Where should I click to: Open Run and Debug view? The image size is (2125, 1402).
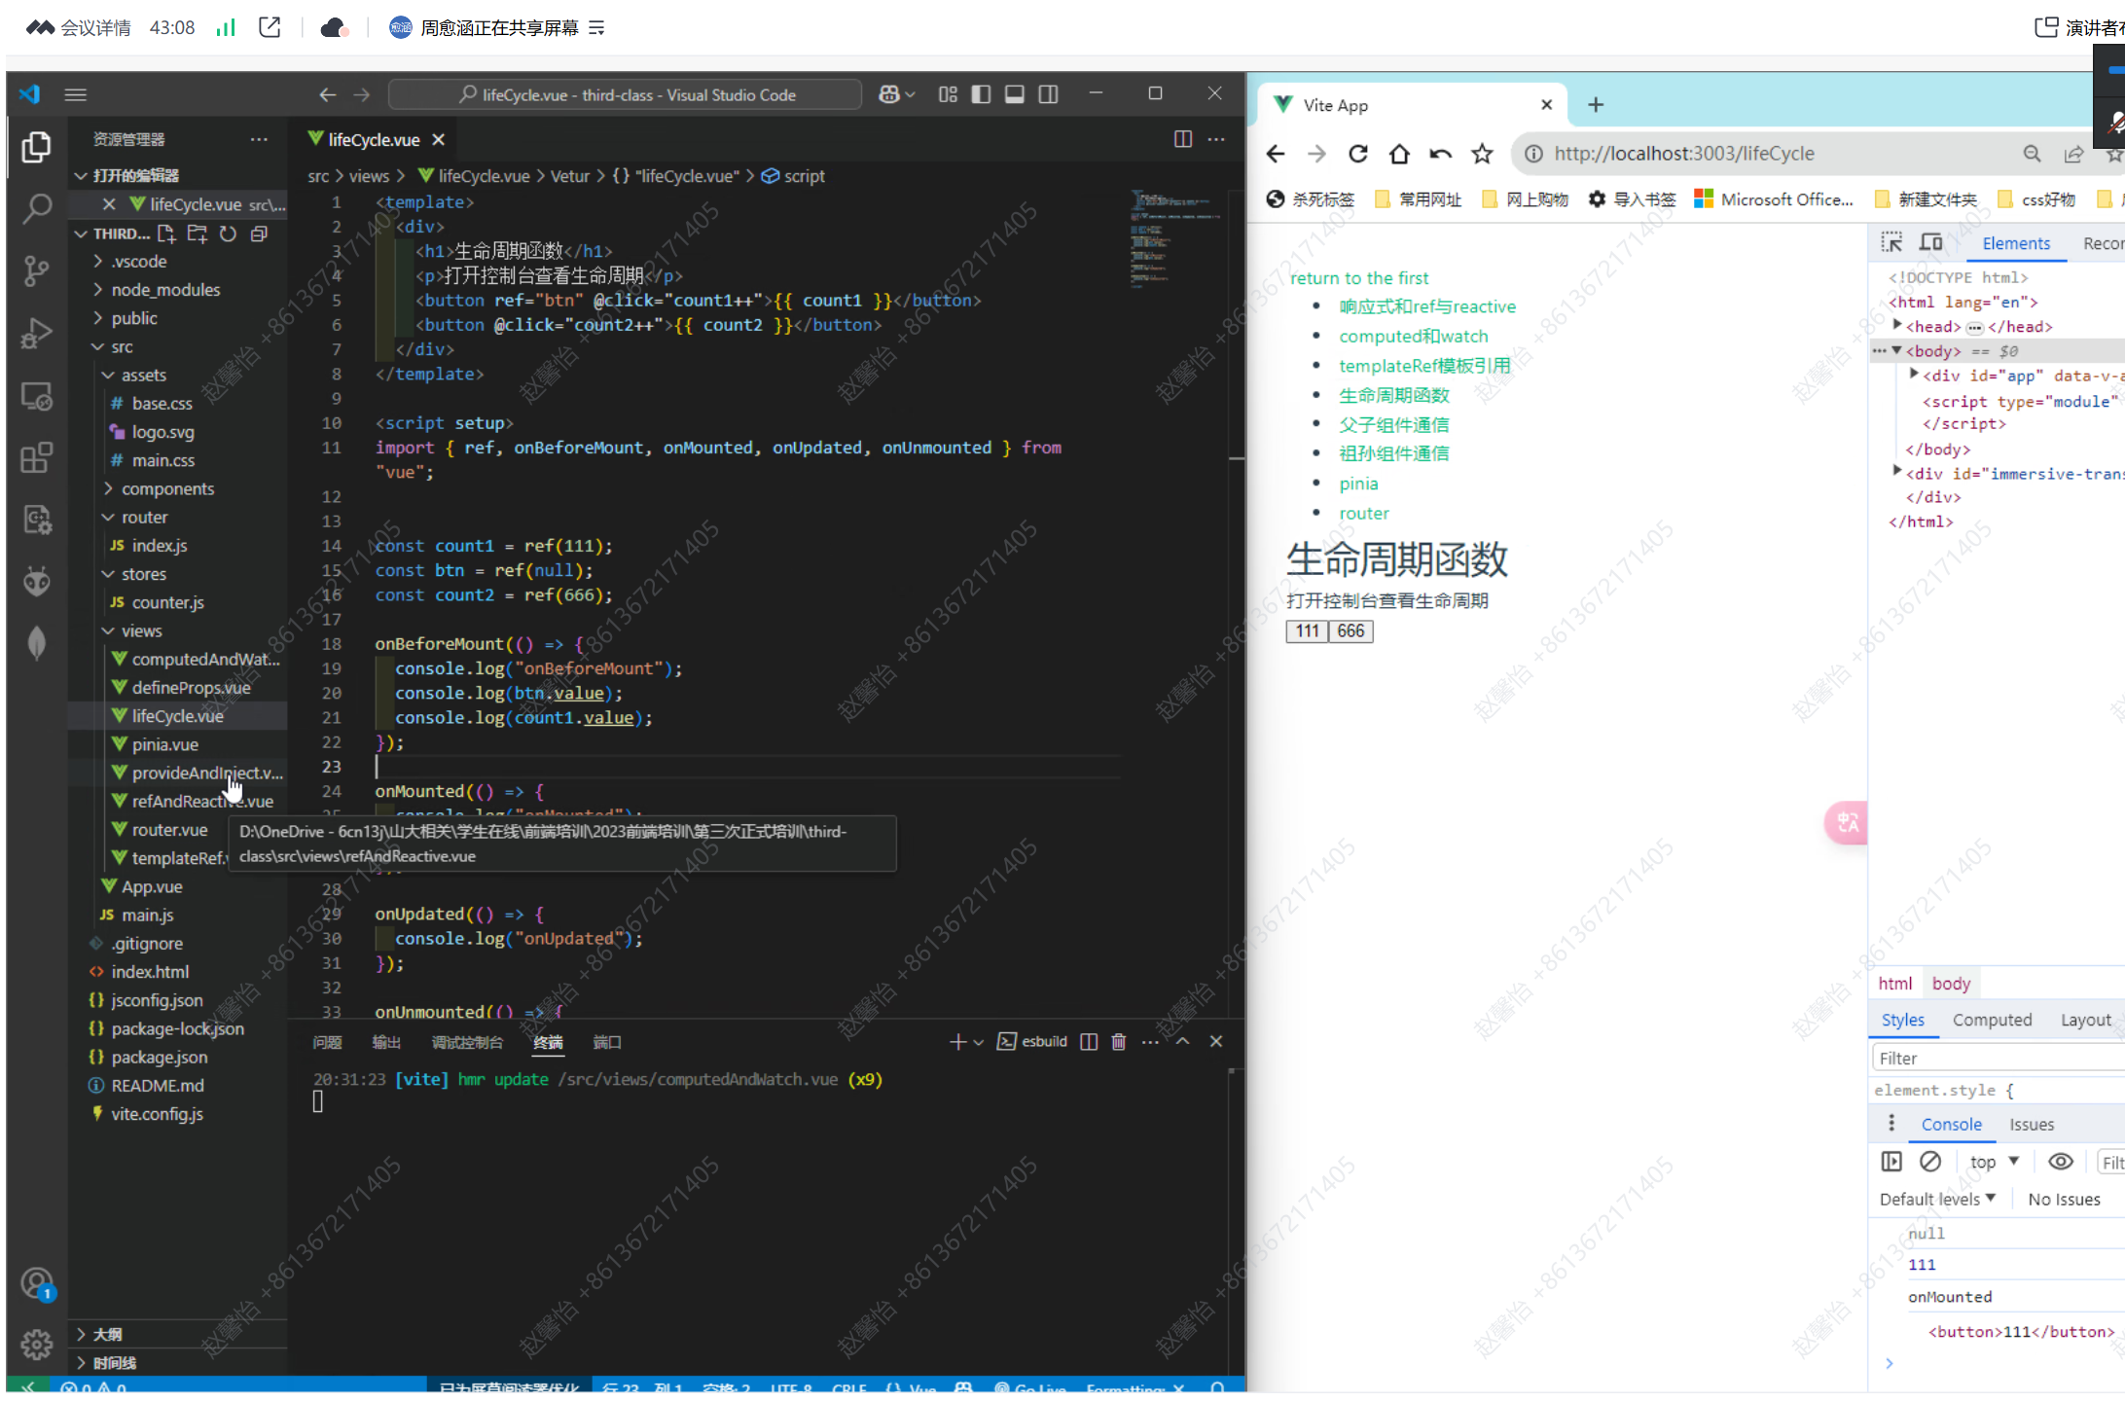point(36,333)
